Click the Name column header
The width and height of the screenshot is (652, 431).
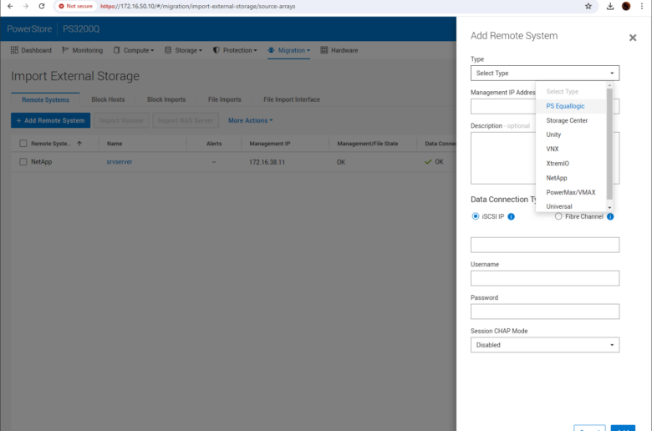click(x=115, y=144)
